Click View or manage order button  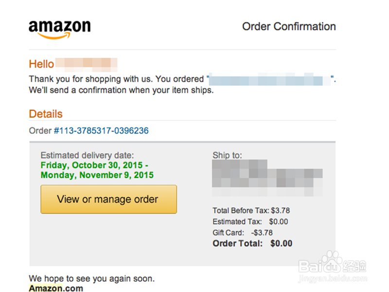[108, 199]
